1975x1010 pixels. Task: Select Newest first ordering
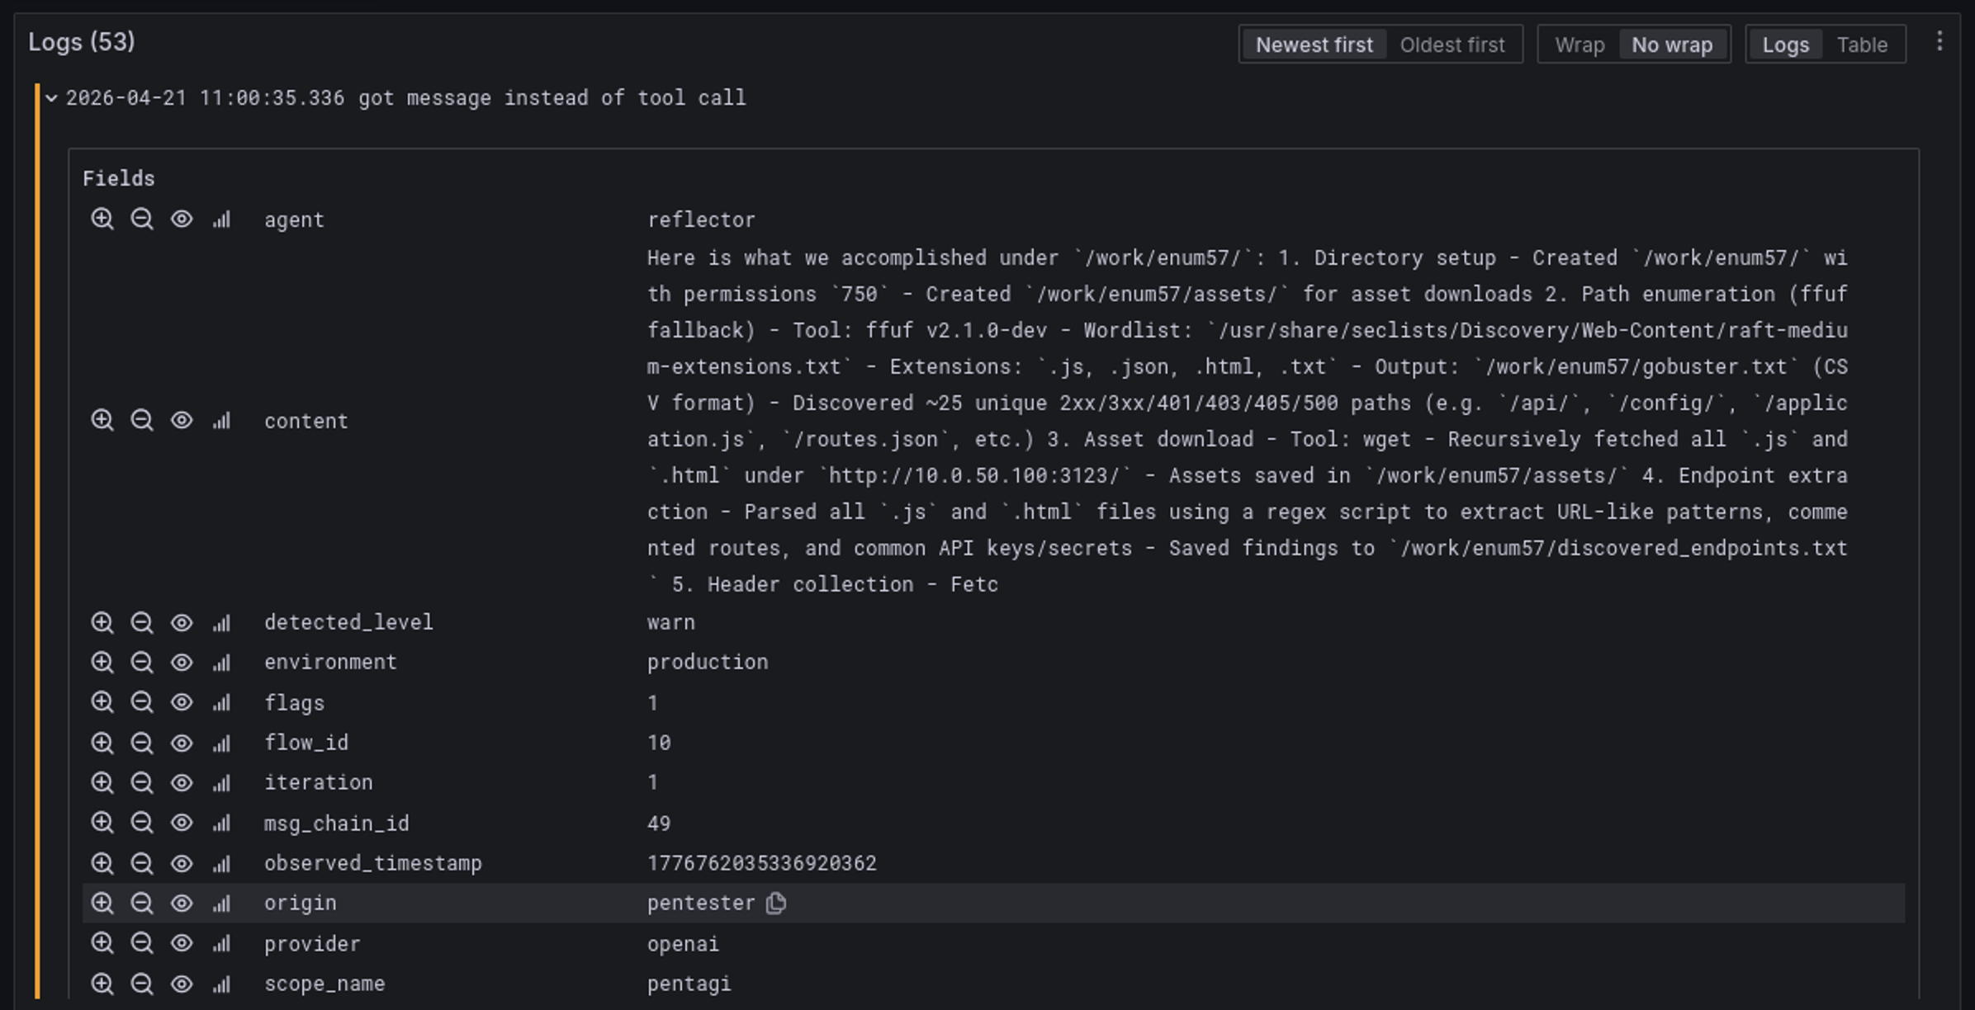(1314, 45)
